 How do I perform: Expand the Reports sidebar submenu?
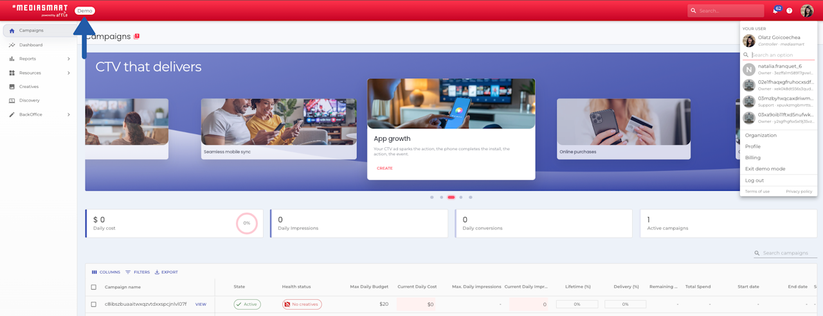pyautogui.click(x=69, y=59)
